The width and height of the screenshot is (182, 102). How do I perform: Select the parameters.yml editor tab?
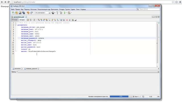[19, 17]
